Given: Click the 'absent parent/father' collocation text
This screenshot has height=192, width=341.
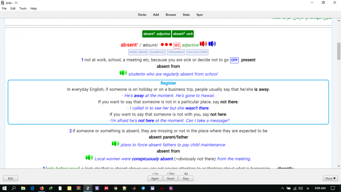Looking at the screenshot, I should 168,137.
